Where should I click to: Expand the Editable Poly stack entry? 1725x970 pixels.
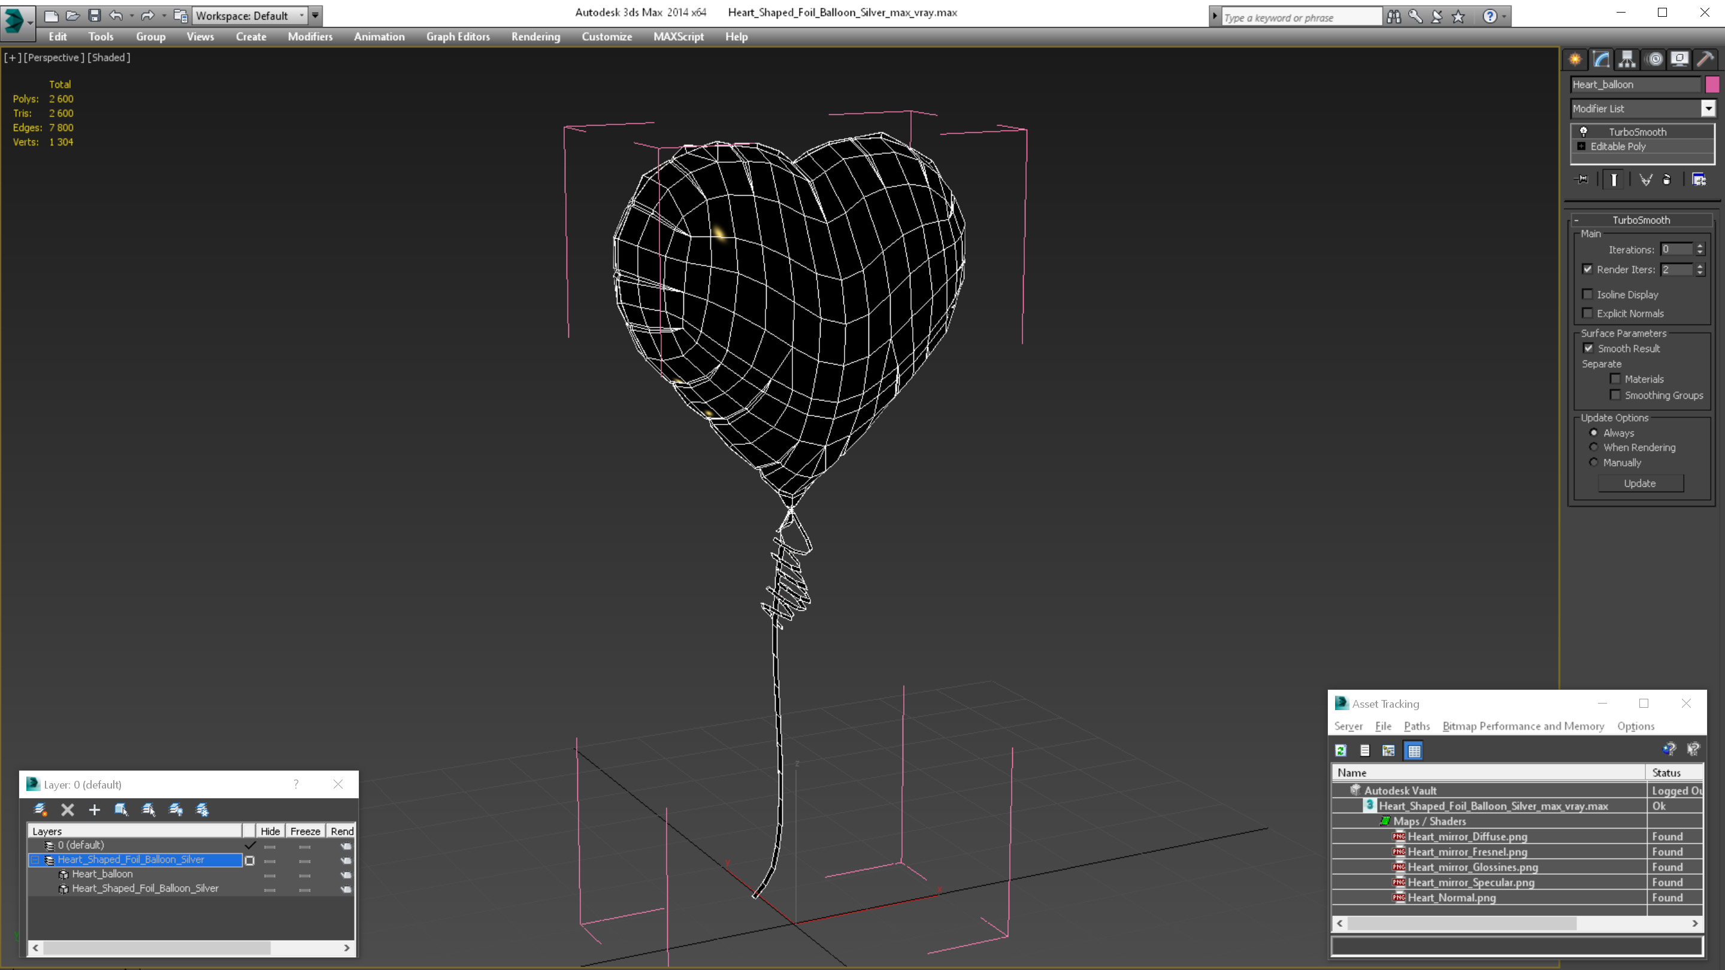(x=1582, y=147)
